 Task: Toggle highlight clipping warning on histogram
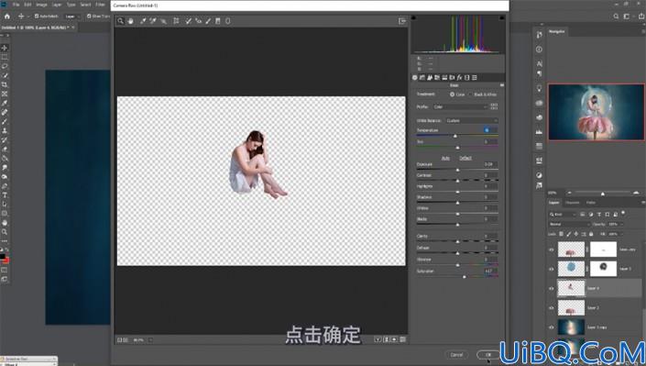tap(502, 17)
